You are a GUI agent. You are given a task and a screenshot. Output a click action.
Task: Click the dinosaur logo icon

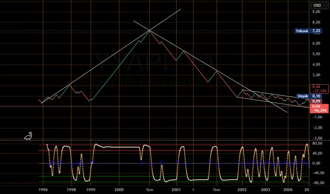(28, 136)
